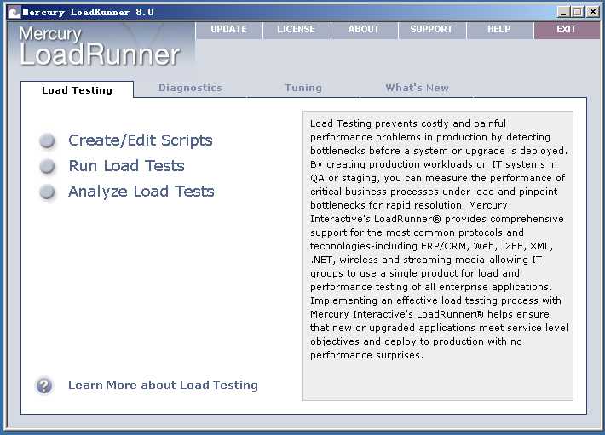The image size is (605, 435).
Task: Open the What's New tab
Action: click(x=417, y=88)
